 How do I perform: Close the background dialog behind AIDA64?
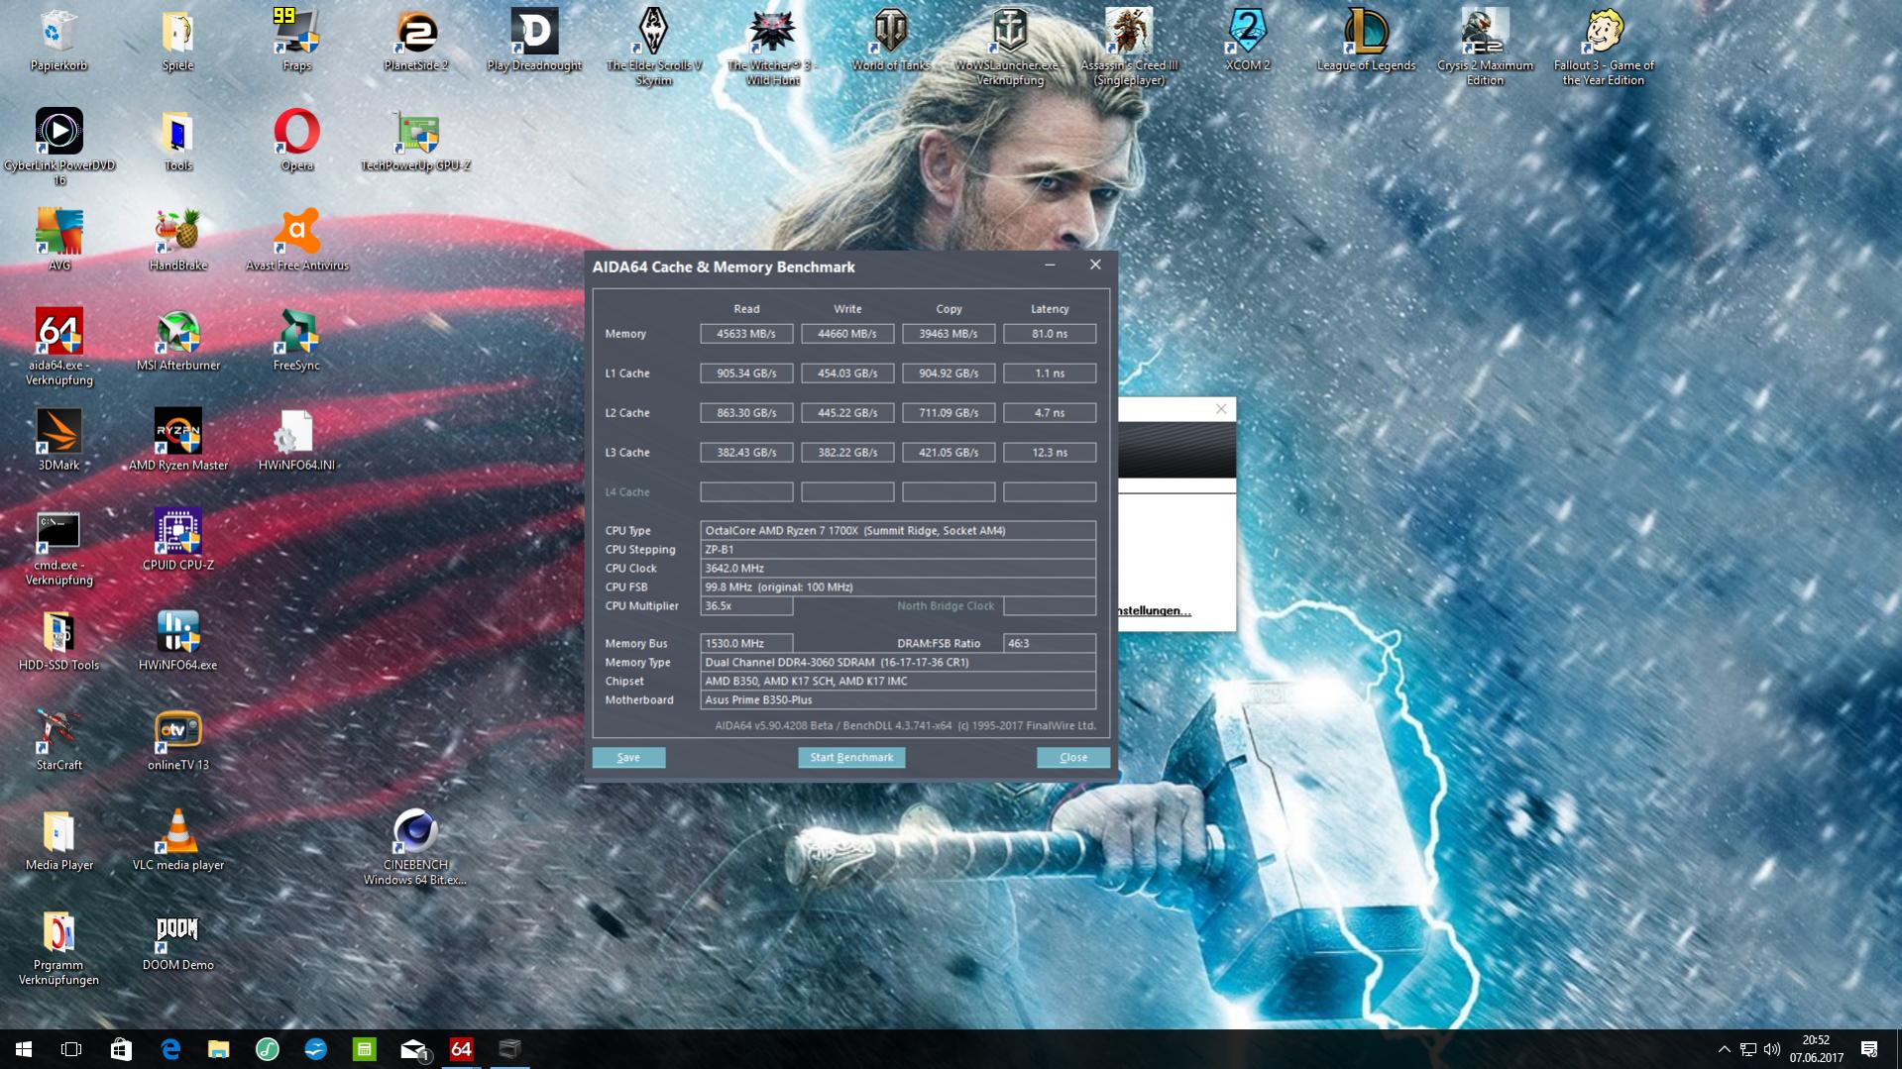[x=1221, y=408]
